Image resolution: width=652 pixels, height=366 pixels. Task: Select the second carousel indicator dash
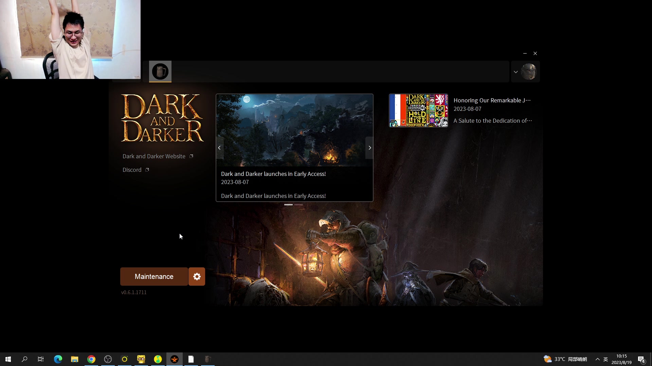tap(298, 205)
